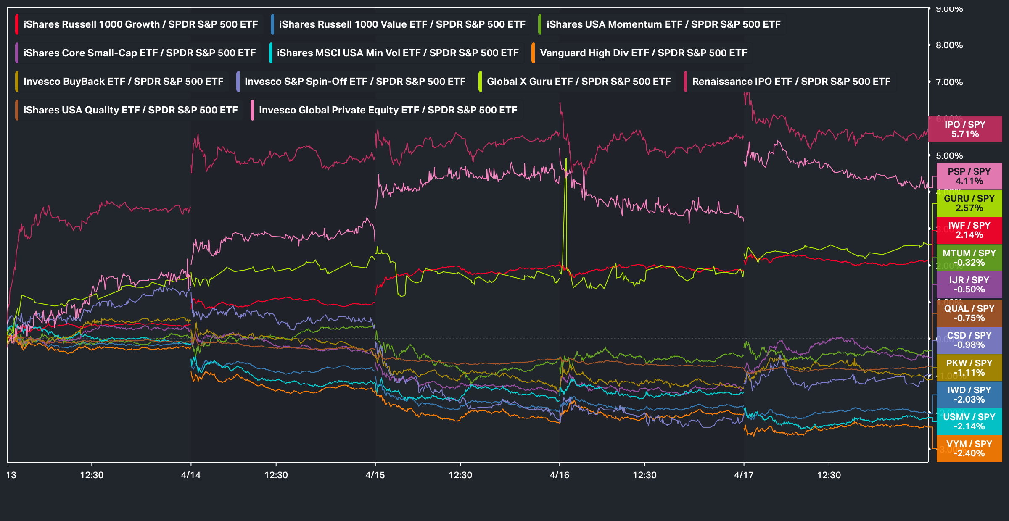1009x521 pixels.
Task: Click the Renaissance IPO ETF legend entry
Action: 791,82
